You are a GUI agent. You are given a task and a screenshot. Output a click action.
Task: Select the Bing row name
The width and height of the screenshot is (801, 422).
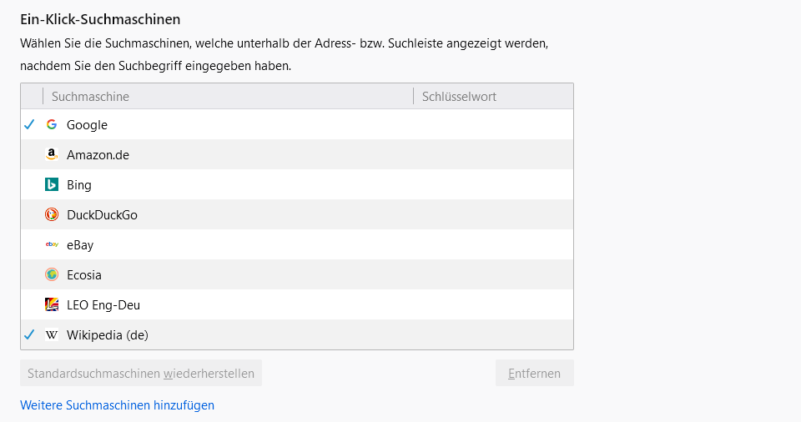tap(79, 185)
